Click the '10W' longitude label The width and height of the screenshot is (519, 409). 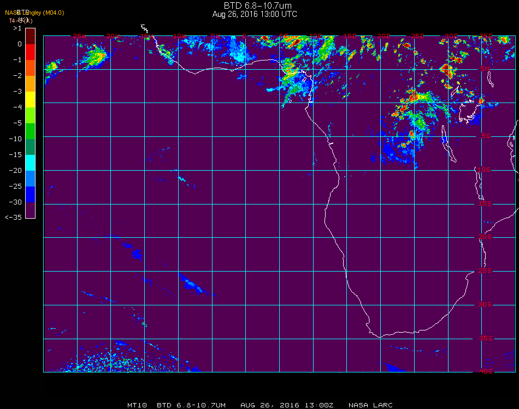180,36
